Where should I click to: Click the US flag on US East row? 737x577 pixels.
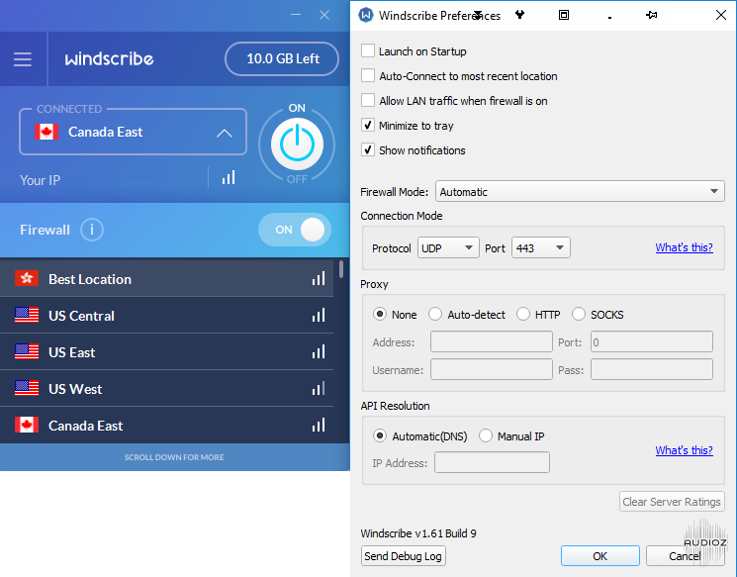(x=27, y=351)
